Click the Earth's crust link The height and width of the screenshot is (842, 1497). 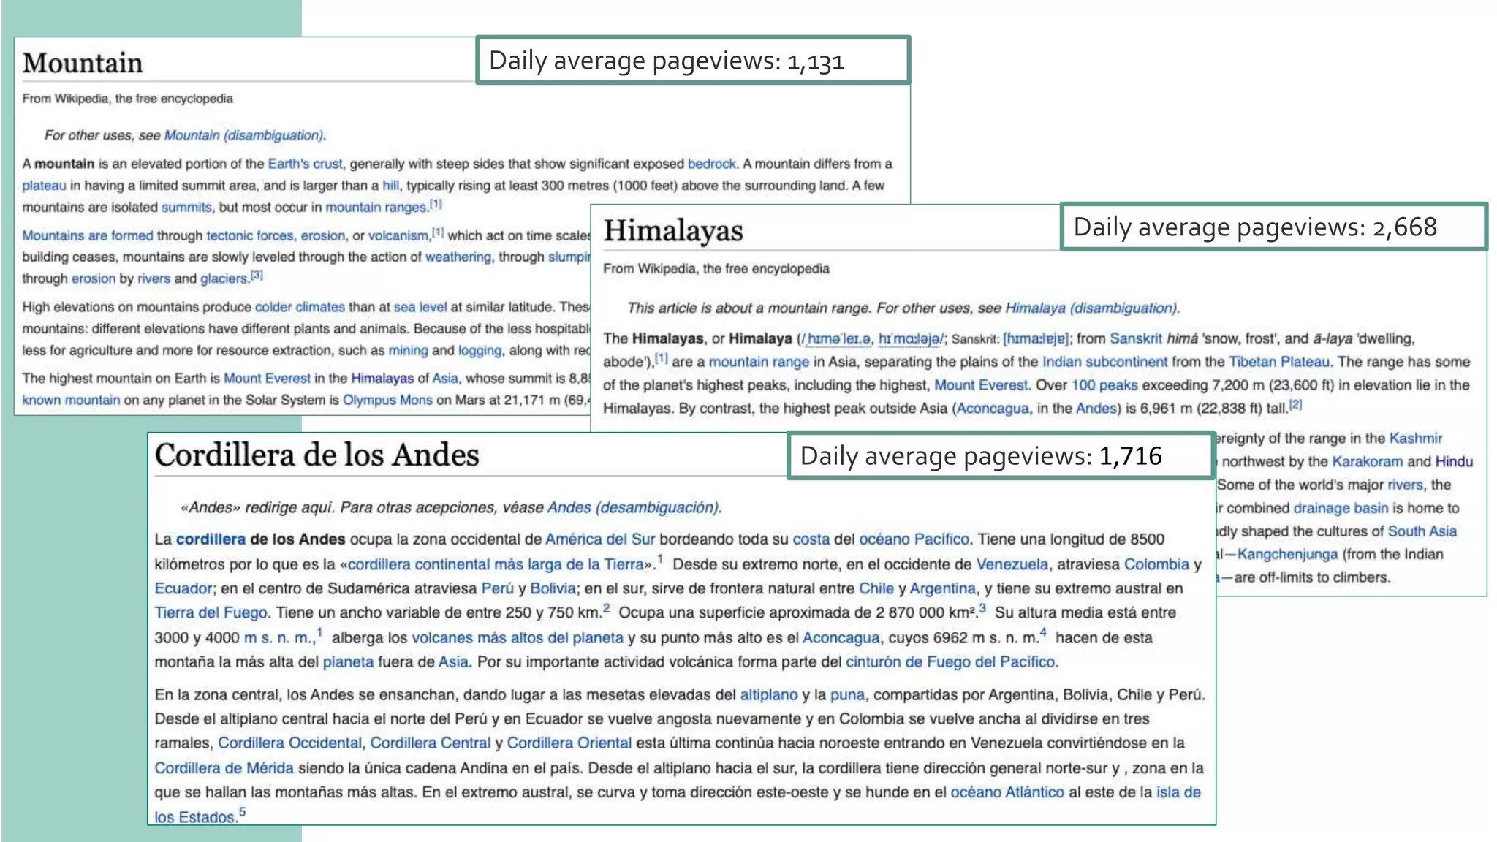tap(305, 164)
